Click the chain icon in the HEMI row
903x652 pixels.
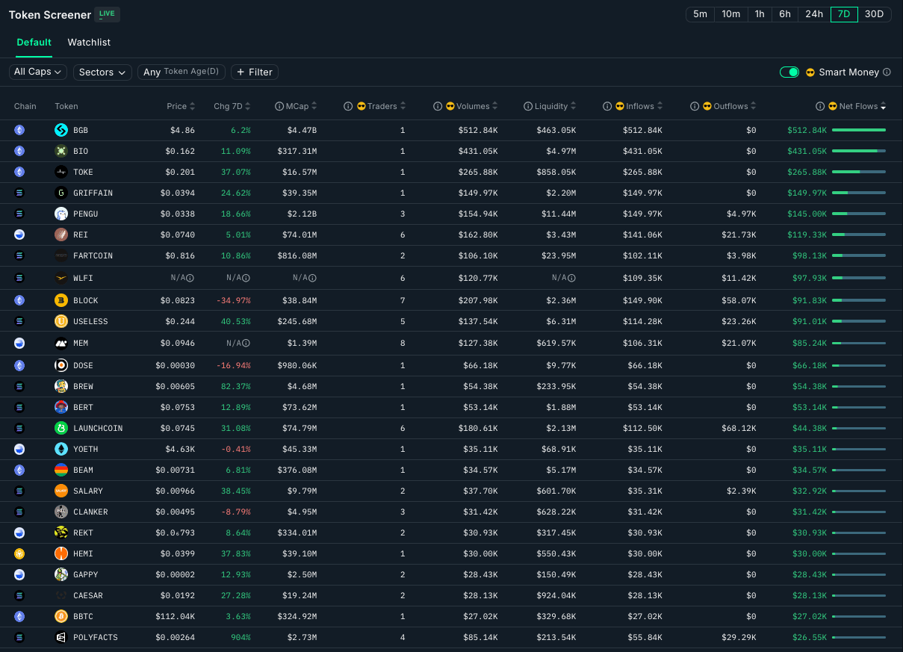click(19, 553)
